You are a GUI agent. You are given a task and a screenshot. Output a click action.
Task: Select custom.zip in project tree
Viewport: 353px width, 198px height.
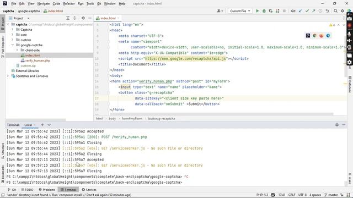(x=28, y=65)
